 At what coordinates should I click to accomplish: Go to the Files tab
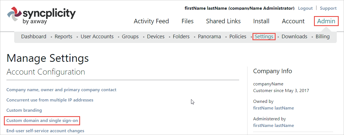[187, 21]
